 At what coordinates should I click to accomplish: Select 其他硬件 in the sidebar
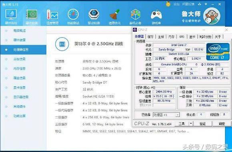[19, 106]
